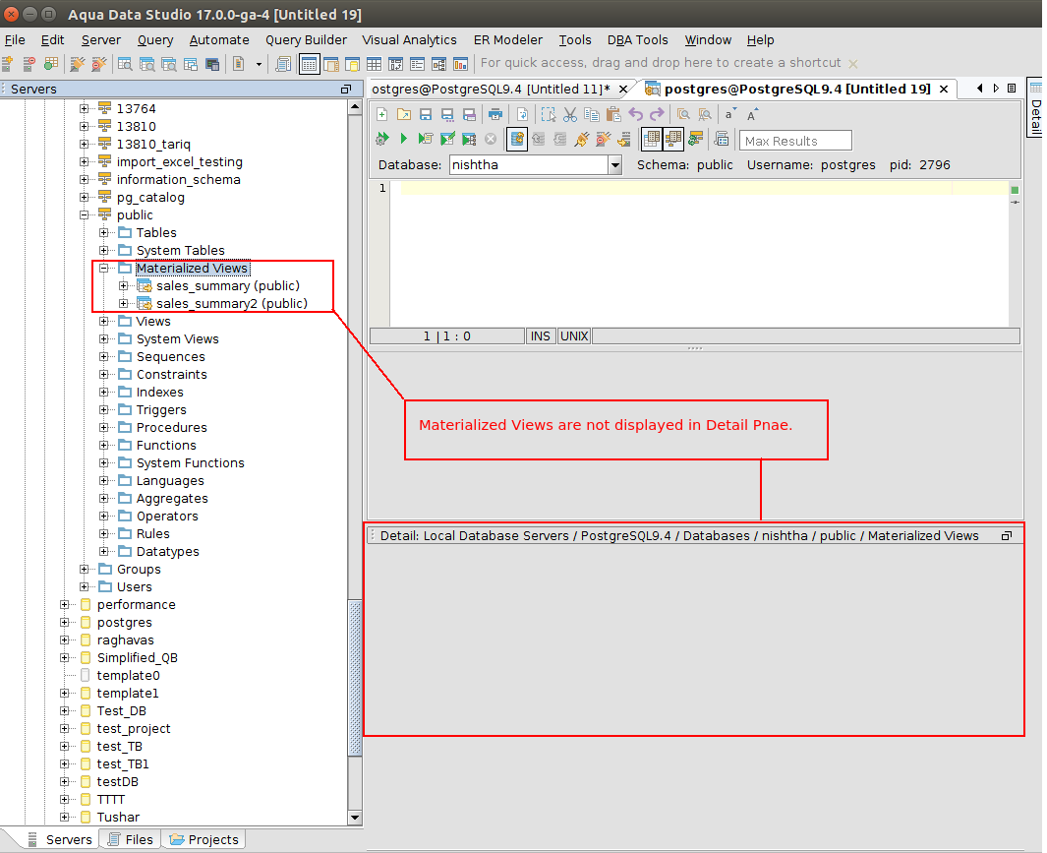This screenshot has height=853, width=1047.
Task: Expand the Users folder
Action: click(x=85, y=586)
